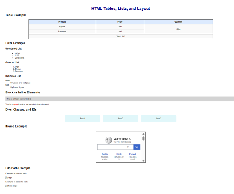This screenshot has width=234, height=194.
Task: Click the 5 kg quantity cell
Action: click(178, 29)
